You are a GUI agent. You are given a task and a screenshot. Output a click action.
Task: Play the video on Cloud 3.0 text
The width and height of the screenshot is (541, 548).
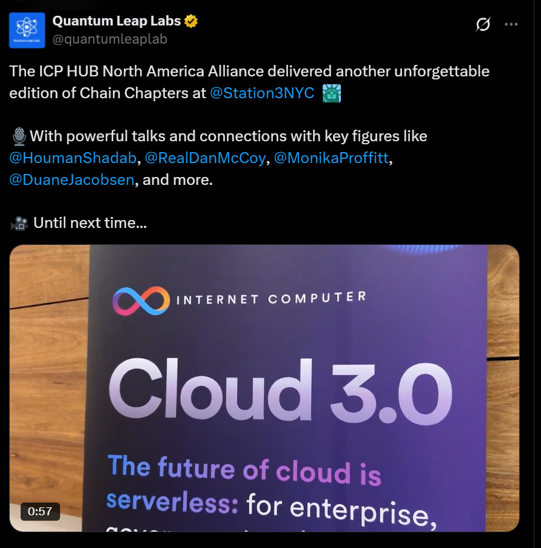[280, 391]
